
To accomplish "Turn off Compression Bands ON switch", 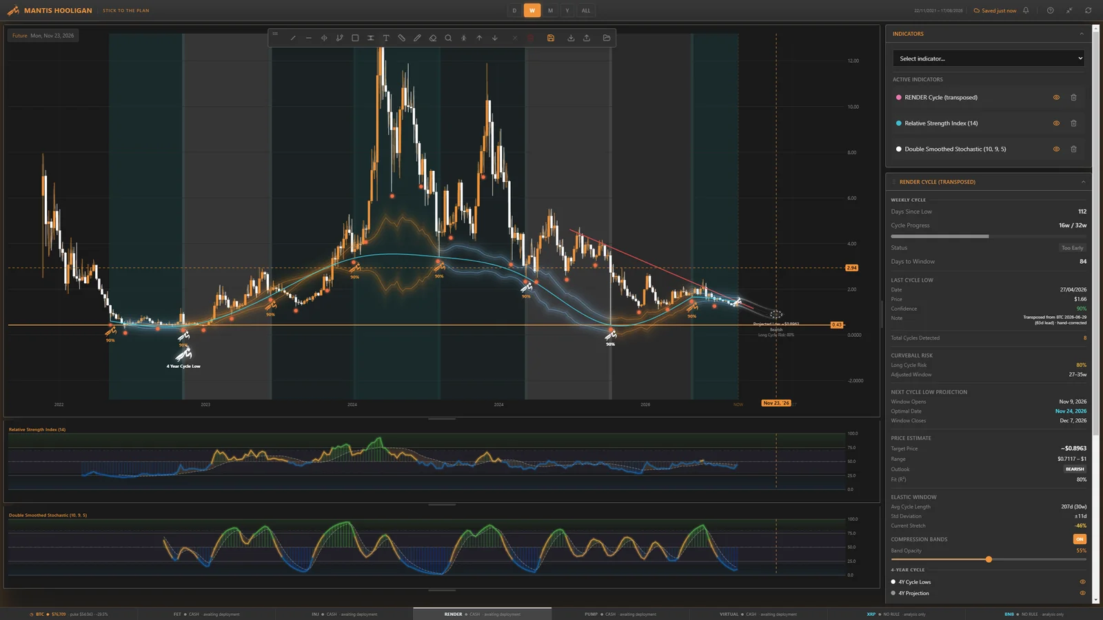I will coord(1080,539).
